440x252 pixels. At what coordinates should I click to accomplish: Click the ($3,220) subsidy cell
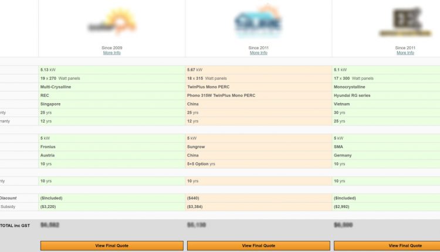[x=111, y=207]
